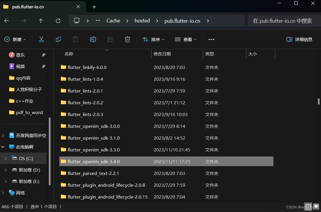
Task: Toggle sort direction on the 名称 column
Action: (69, 54)
